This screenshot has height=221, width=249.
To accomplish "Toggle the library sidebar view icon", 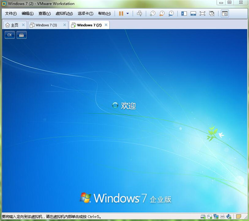I will click(184, 14).
